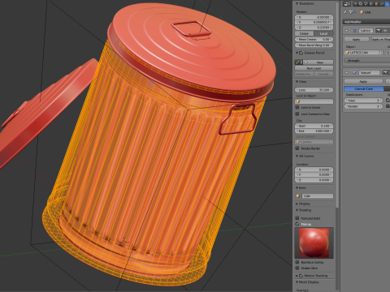390x292 pixels.
Task: Click the item name field CAN
Action: [x=318, y=196]
